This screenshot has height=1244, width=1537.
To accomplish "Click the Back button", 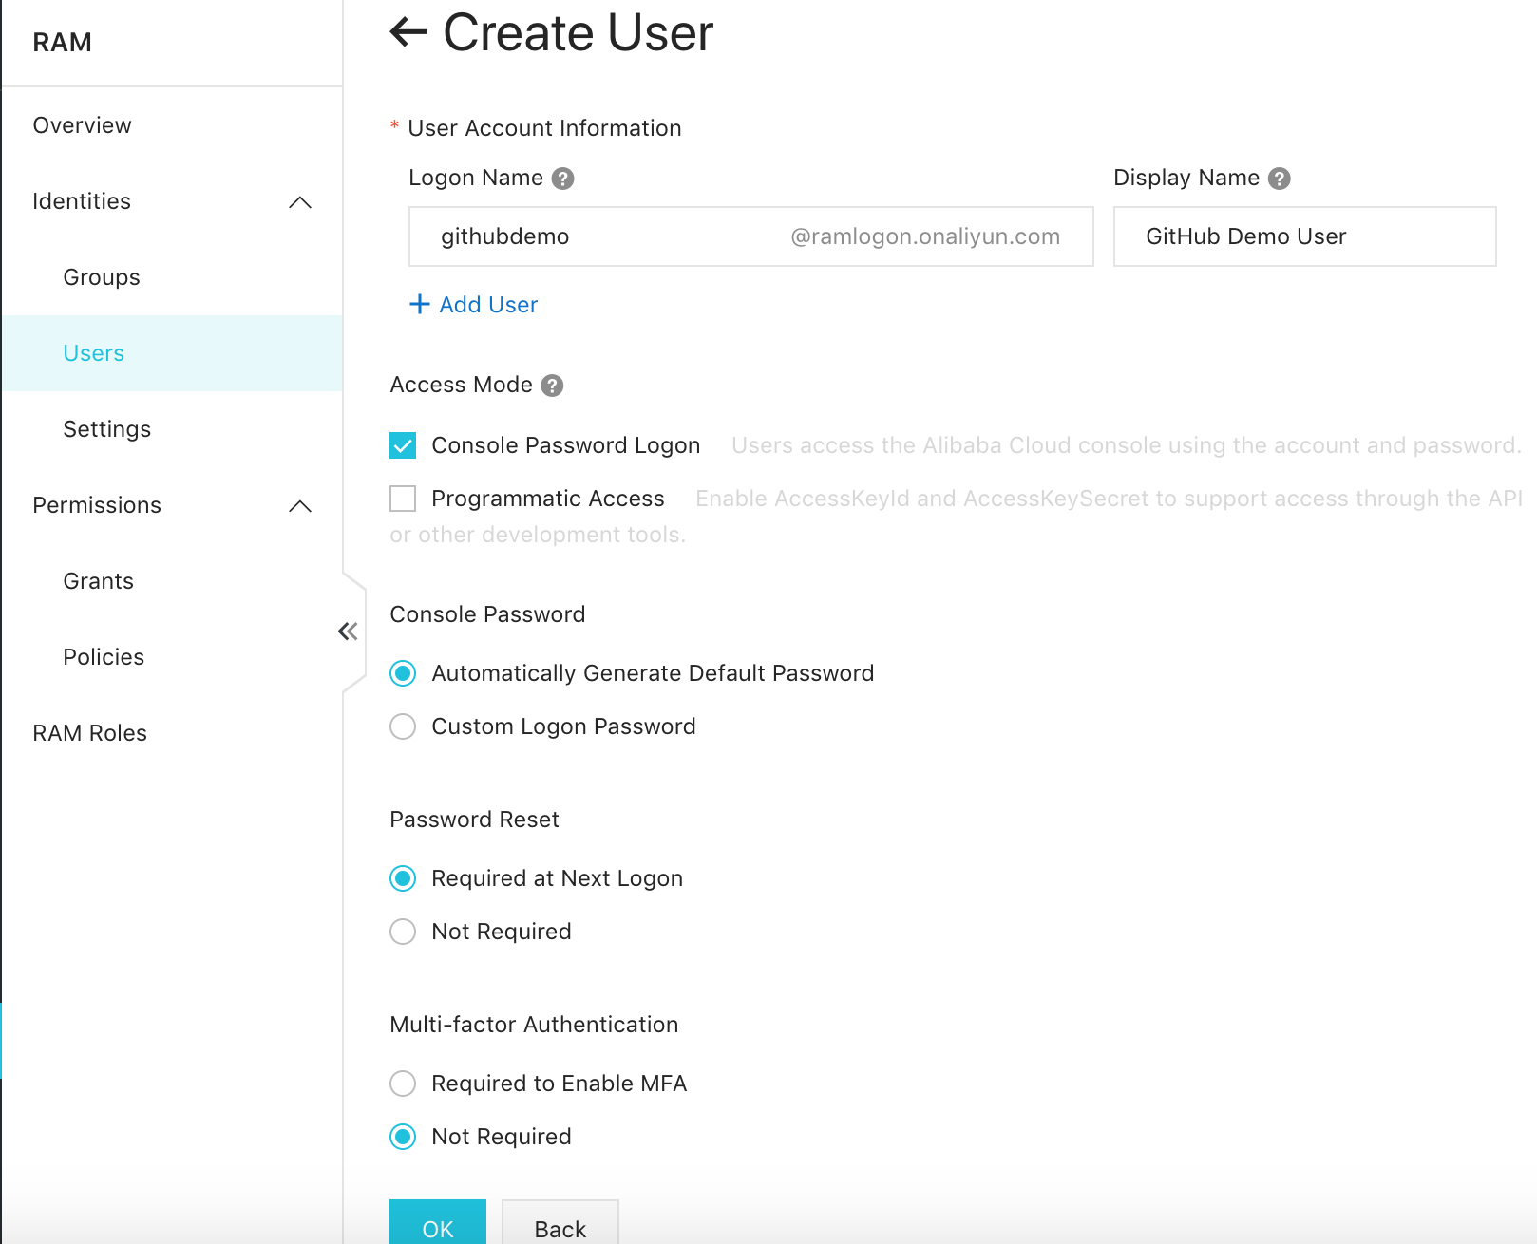I will 560,1222.
